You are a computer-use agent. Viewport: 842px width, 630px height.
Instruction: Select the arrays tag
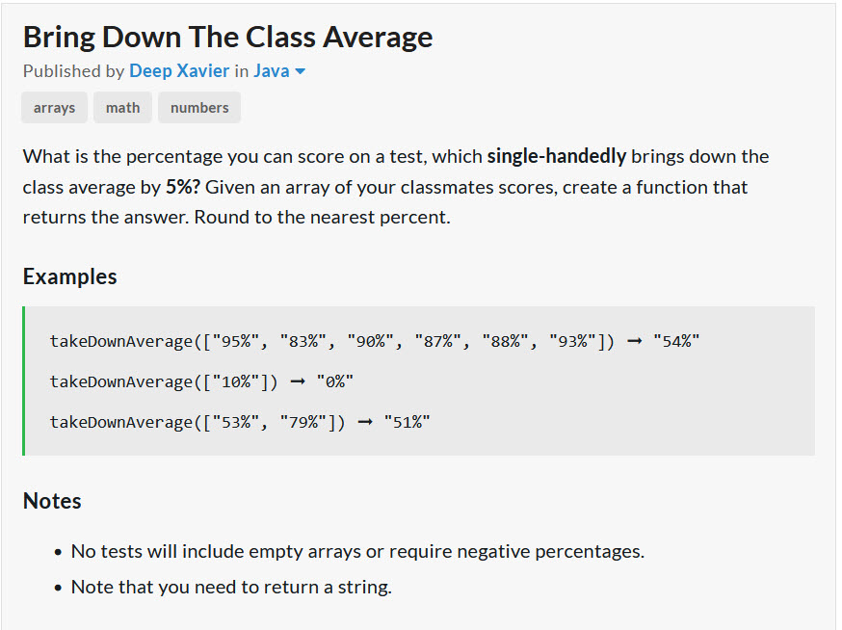(54, 108)
